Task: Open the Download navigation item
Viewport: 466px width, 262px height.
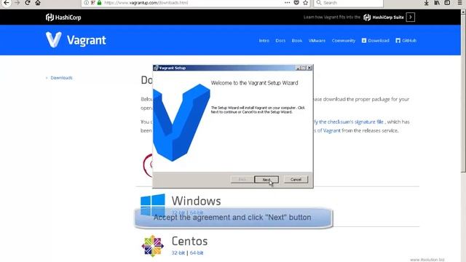Action: tap(376, 41)
